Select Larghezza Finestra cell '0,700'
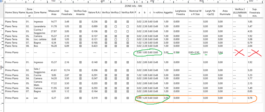The width and height of the screenshot is (265, 112). 177,52
